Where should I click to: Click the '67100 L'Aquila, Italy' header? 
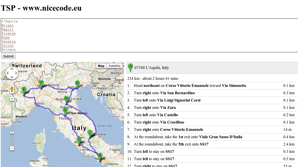212,68
